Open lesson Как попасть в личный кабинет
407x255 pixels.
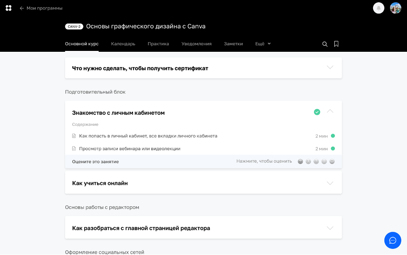coord(148,136)
